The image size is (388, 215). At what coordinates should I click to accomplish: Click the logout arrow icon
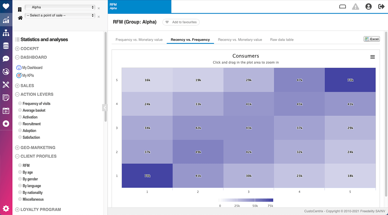pos(381,6)
